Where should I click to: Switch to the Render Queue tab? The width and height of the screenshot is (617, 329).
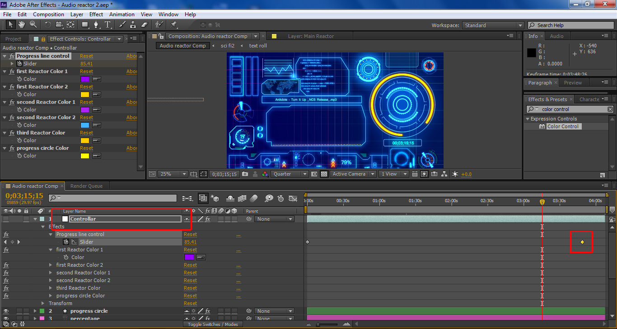coord(86,186)
